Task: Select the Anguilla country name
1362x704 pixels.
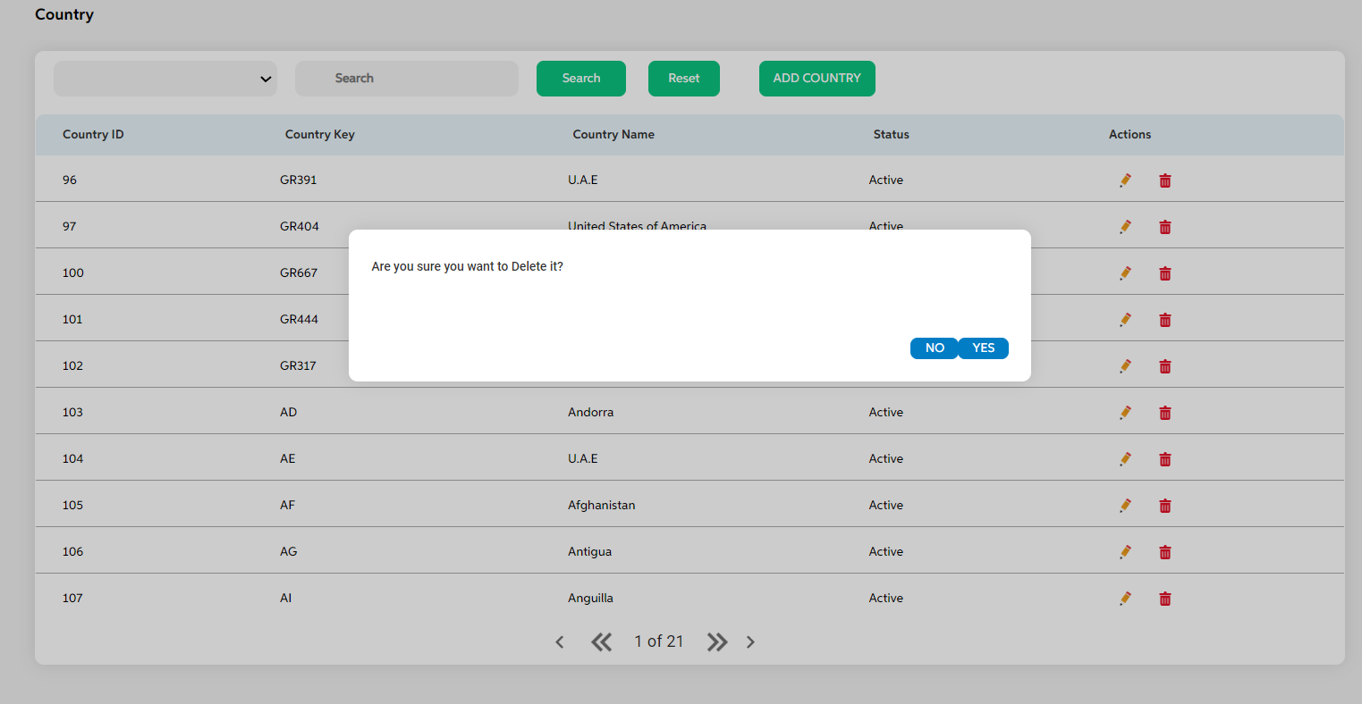Action: coord(590,599)
